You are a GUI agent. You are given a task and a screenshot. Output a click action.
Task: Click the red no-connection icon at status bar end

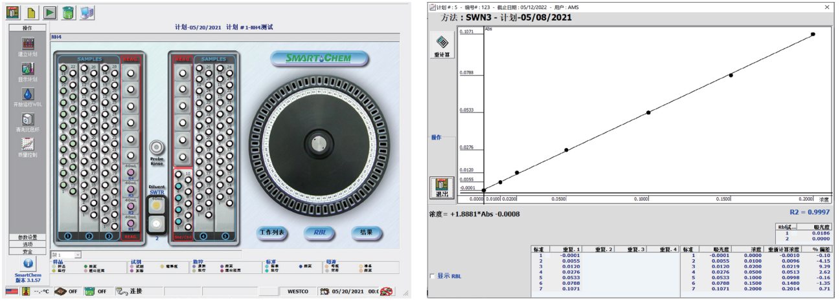click(x=387, y=291)
